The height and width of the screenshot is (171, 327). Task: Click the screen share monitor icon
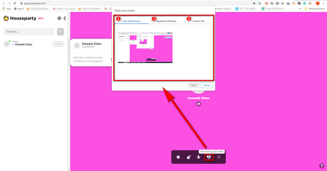click(209, 157)
